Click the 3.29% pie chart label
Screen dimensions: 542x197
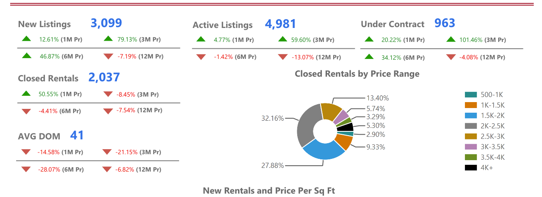tap(376, 116)
